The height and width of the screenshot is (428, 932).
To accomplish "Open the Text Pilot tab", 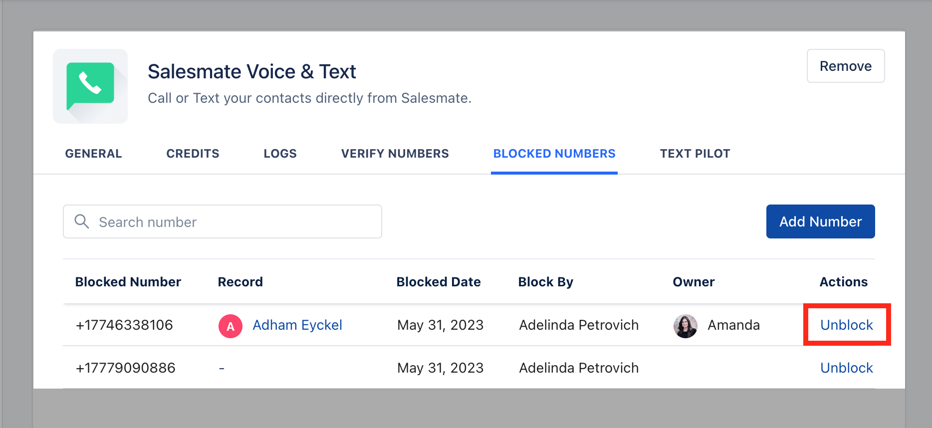I will point(695,154).
